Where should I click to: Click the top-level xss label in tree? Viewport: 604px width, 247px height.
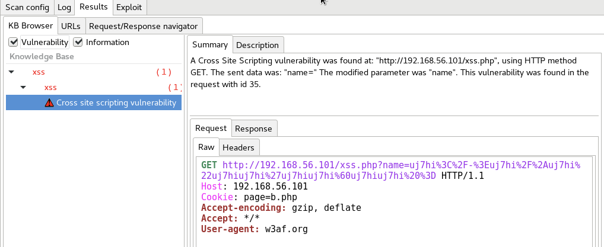[x=39, y=72]
